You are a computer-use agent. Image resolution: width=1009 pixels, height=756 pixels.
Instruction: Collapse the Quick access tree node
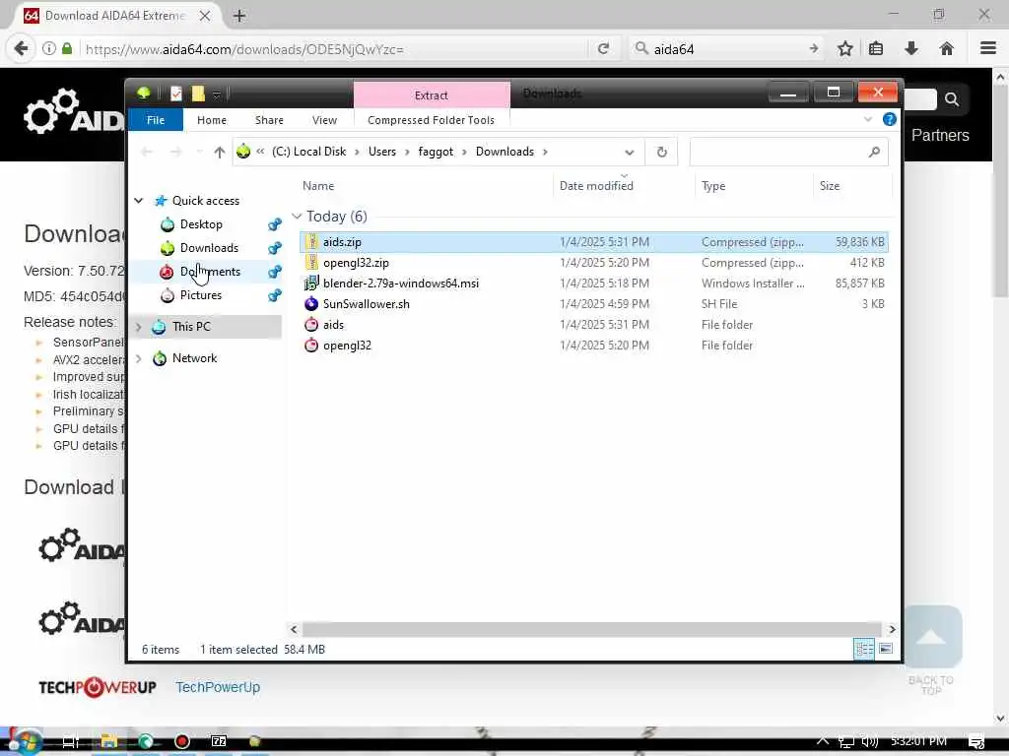[x=138, y=201]
